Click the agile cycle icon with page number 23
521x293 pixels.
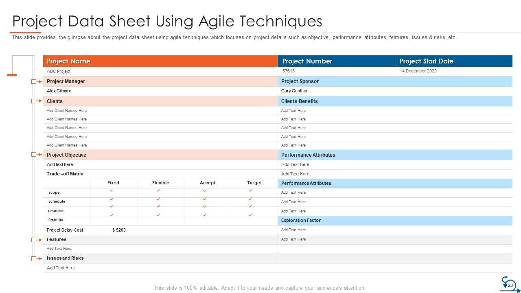tap(508, 284)
